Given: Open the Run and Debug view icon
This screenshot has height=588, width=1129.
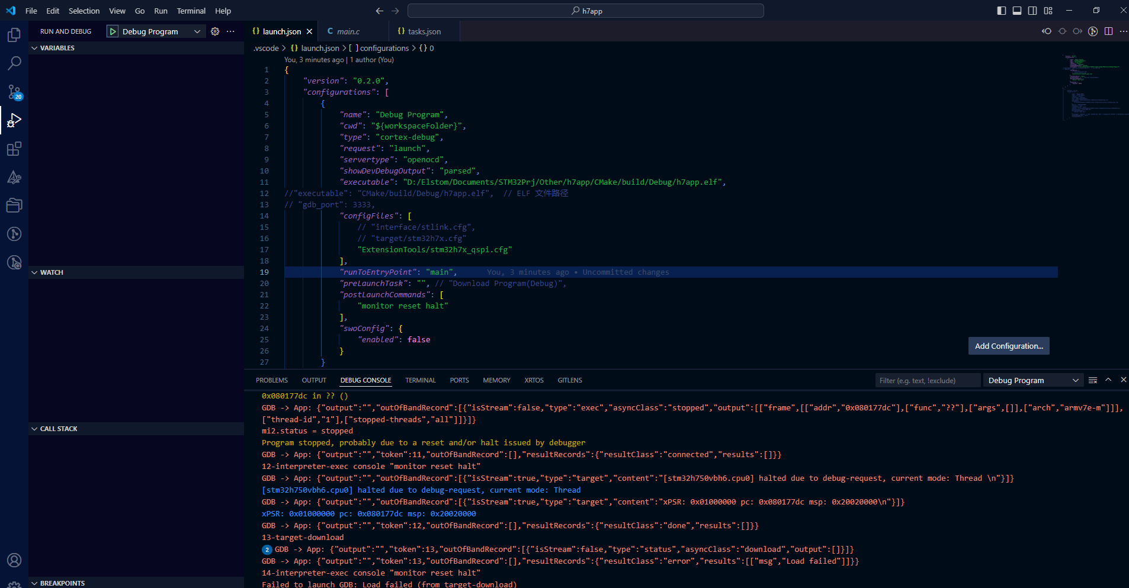Looking at the screenshot, I should [14, 120].
